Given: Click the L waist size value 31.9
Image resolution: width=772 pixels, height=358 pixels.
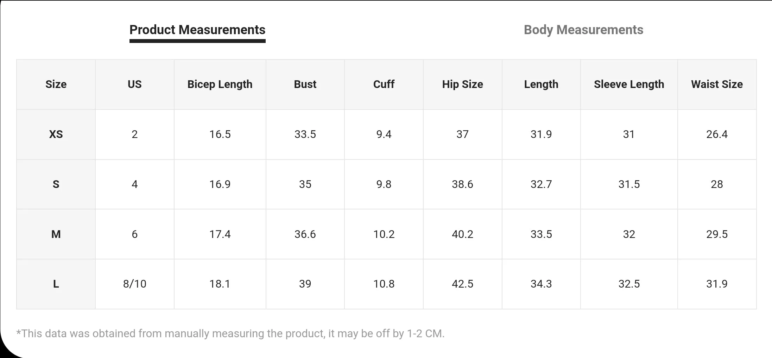Looking at the screenshot, I should click(x=717, y=284).
